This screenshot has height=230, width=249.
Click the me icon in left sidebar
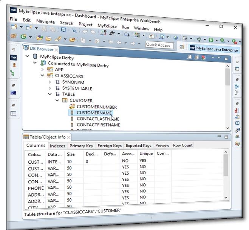click(x=13, y=57)
